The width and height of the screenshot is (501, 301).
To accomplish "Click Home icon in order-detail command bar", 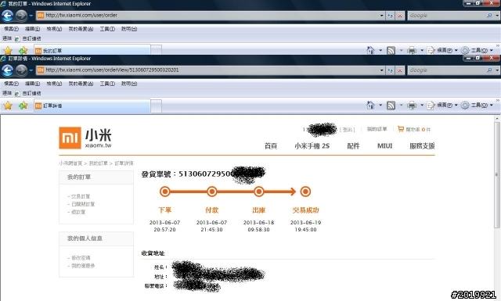I will [x=370, y=105].
